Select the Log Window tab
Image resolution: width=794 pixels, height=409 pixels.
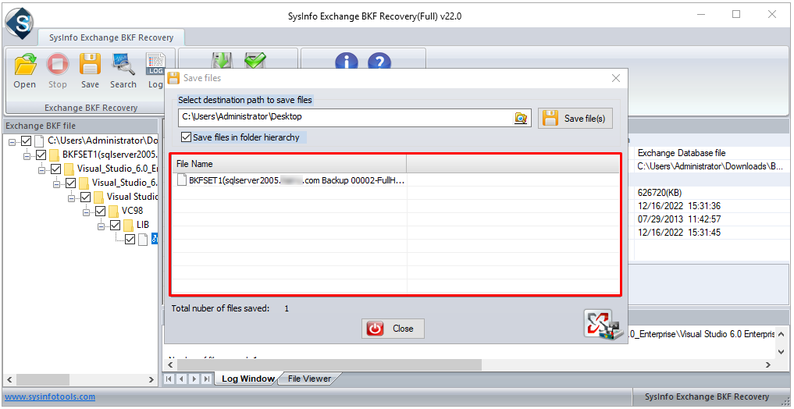tap(247, 379)
